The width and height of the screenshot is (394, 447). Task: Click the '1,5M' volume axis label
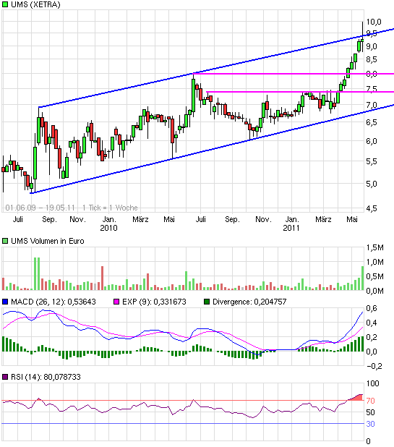(375, 247)
